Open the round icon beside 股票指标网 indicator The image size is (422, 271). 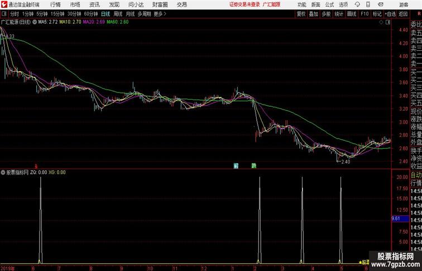[3, 173]
